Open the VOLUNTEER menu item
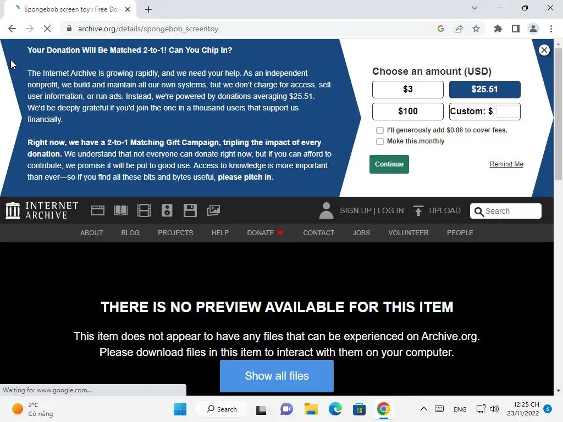Screen dimensions: 563x422 409,233
